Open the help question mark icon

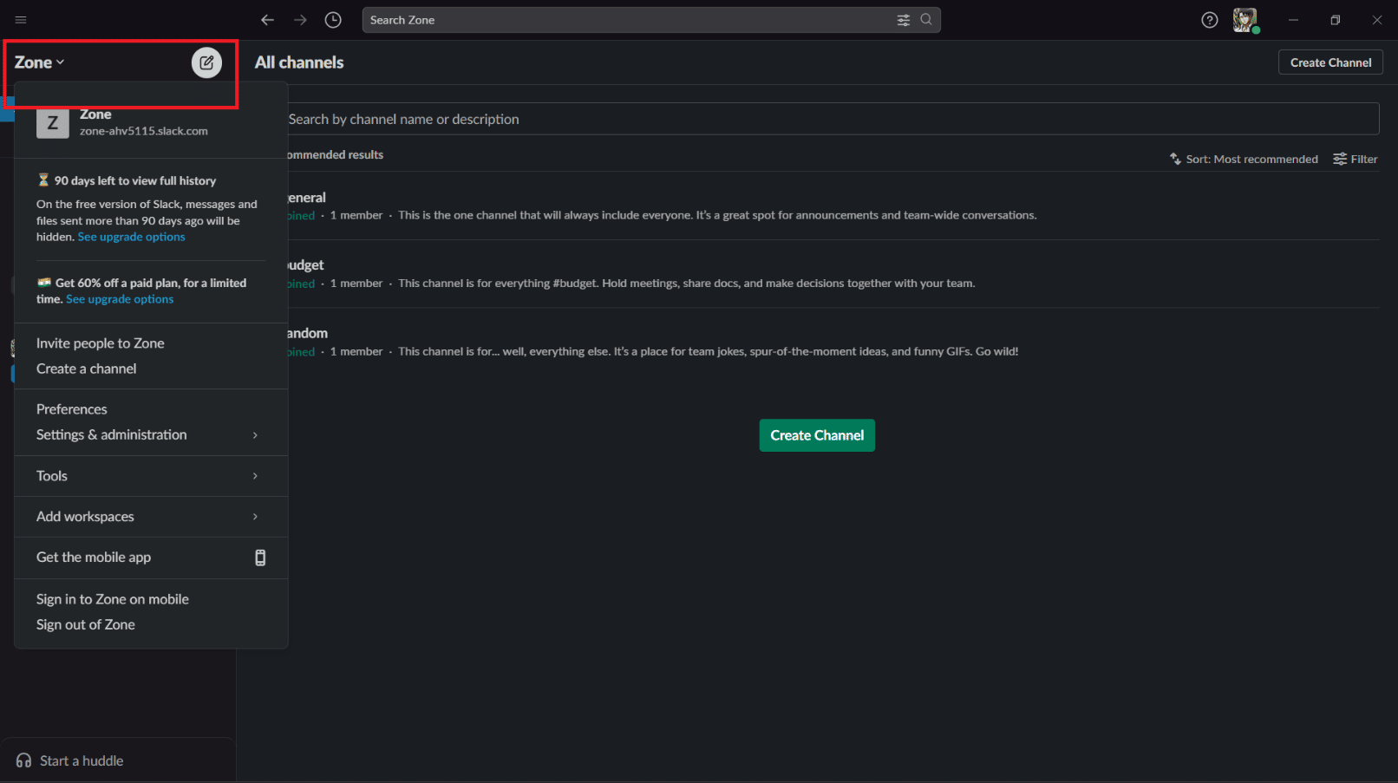(x=1209, y=20)
